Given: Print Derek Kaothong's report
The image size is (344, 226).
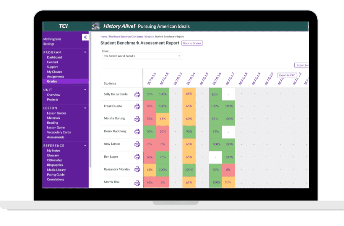Looking at the screenshot, I should tap(137, 132).
